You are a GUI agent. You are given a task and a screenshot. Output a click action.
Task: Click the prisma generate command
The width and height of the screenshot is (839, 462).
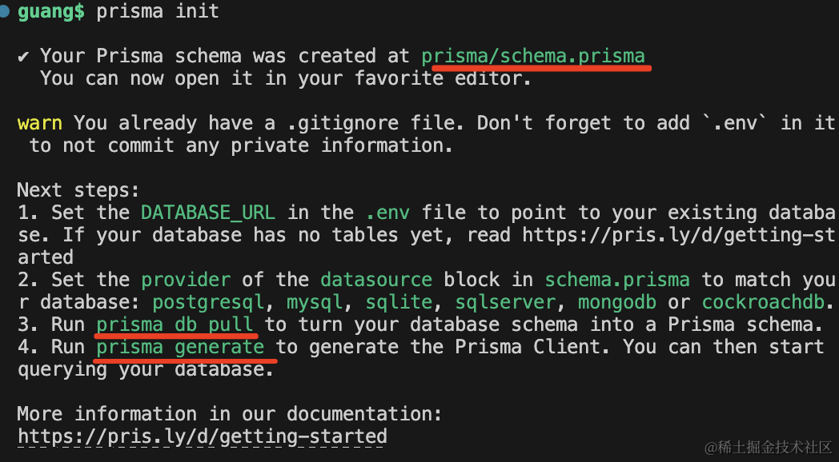click(x=180, y=347)
